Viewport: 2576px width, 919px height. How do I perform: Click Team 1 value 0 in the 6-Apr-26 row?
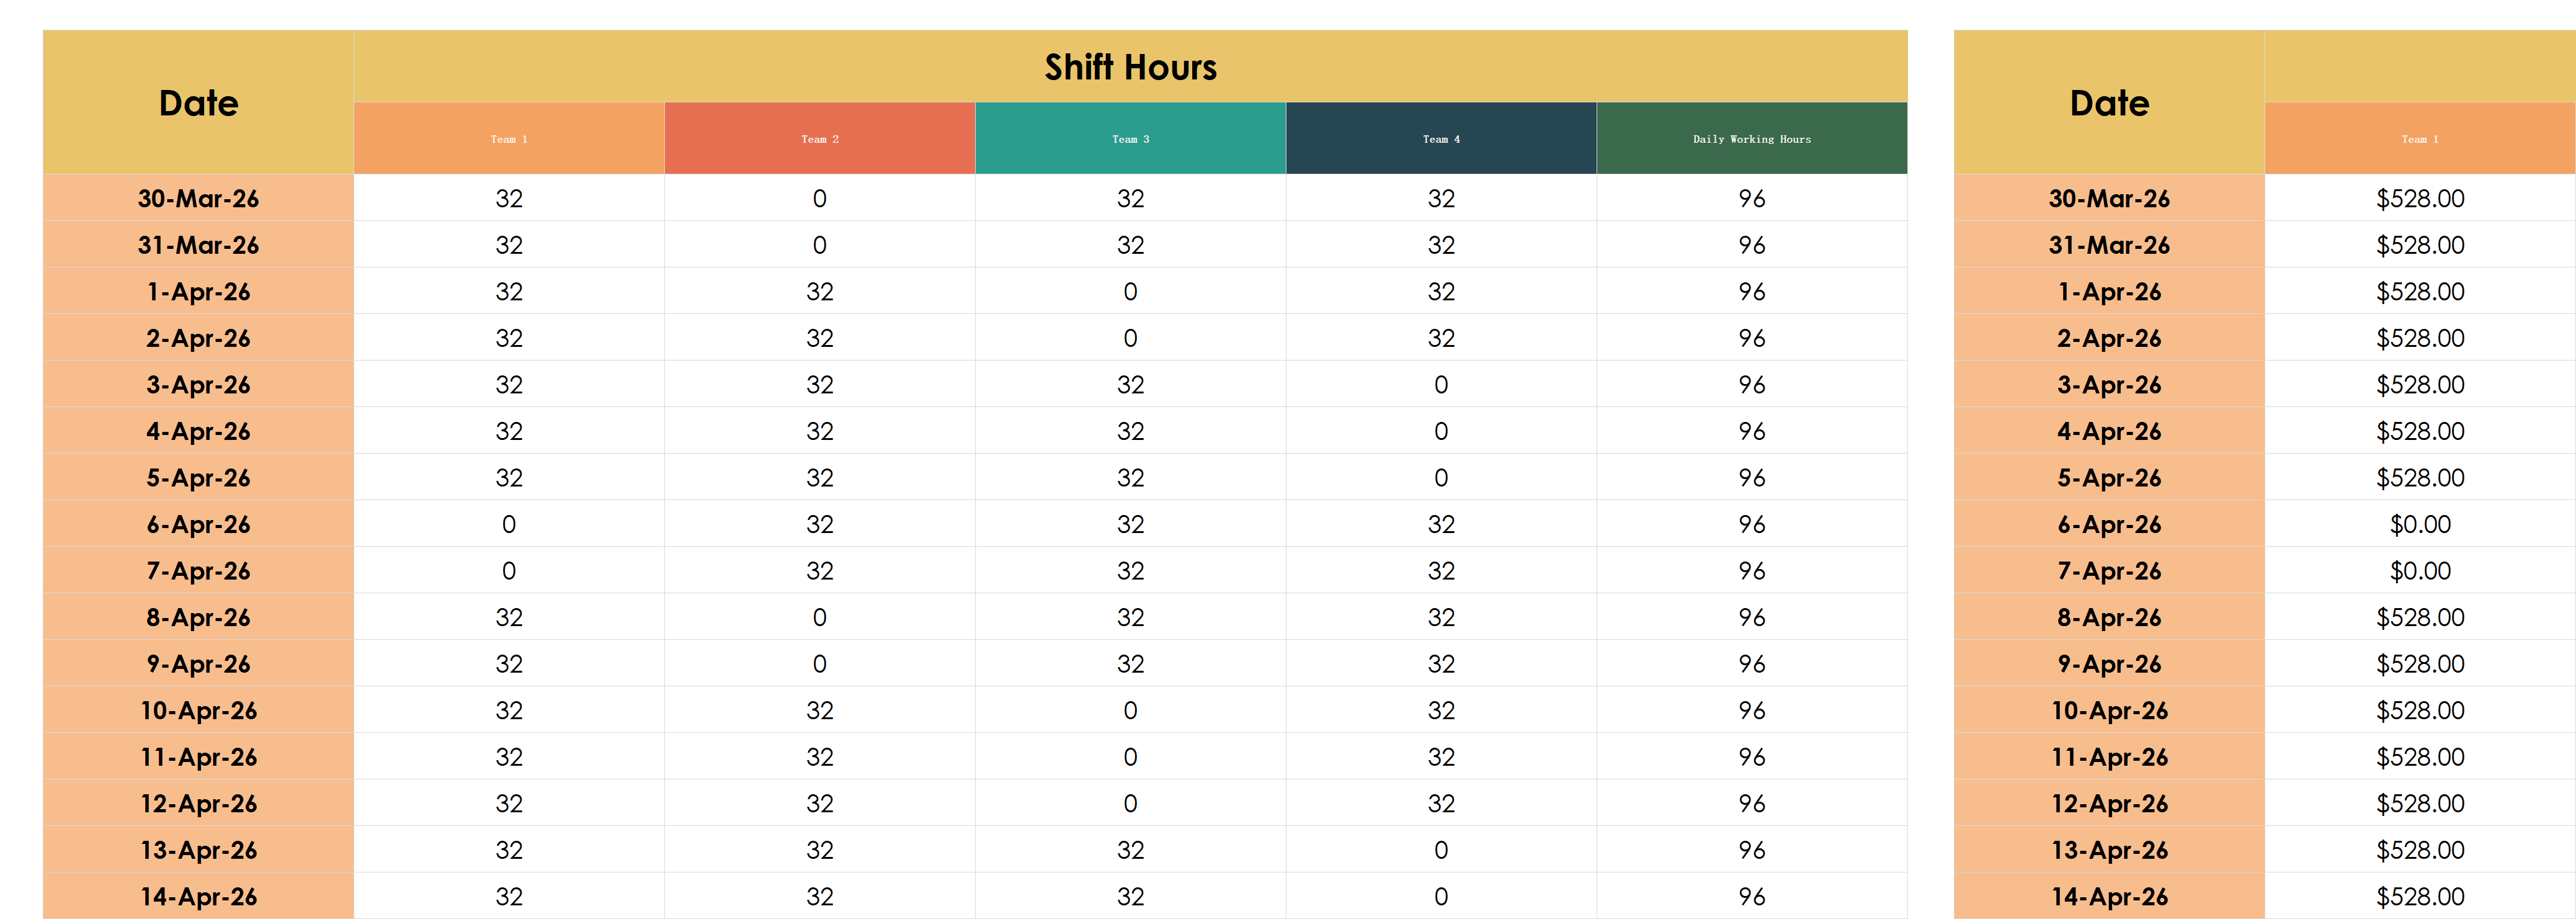point(509,524)
